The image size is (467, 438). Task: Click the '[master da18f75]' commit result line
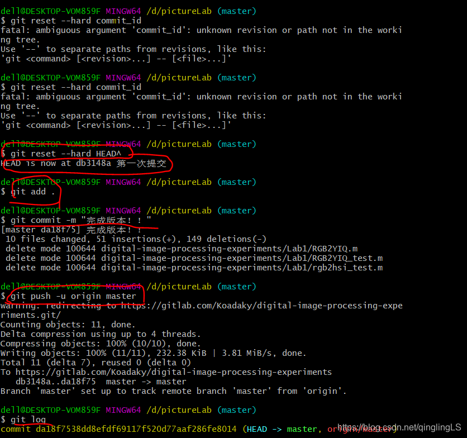point(71,230)
